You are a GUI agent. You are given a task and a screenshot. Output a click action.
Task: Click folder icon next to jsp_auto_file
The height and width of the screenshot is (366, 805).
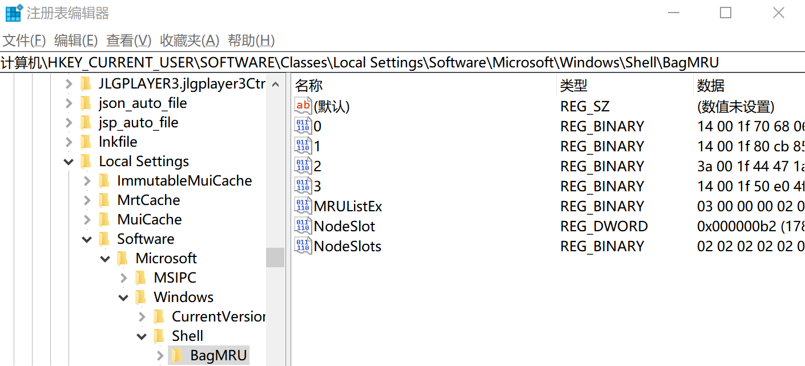pos(86,123)
